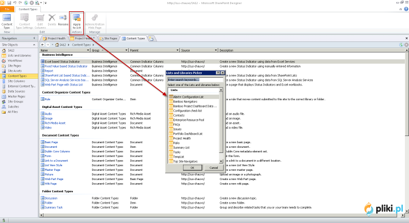Click picker list scroll down arrow
The width and height of the screenshot is (409, 223).
tap(221, 162)
